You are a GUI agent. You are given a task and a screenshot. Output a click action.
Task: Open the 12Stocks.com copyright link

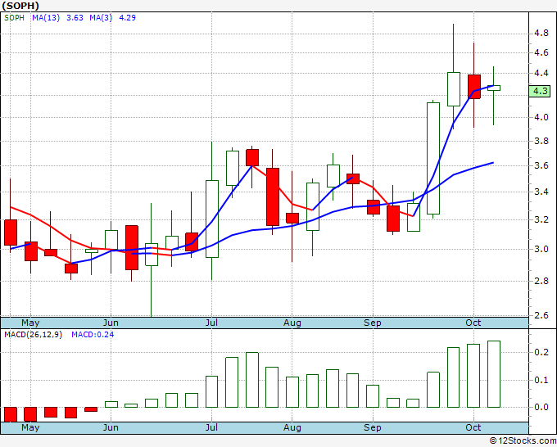(523, 441)
